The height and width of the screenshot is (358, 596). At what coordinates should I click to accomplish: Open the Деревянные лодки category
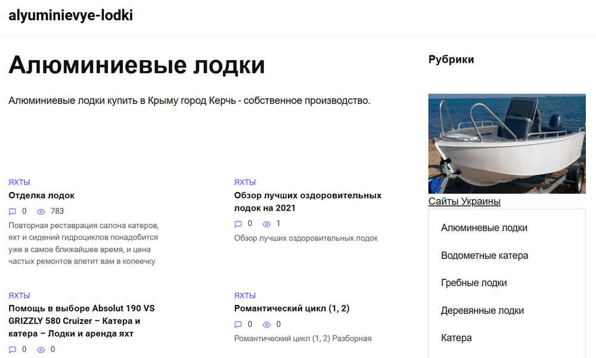[482, 310]
